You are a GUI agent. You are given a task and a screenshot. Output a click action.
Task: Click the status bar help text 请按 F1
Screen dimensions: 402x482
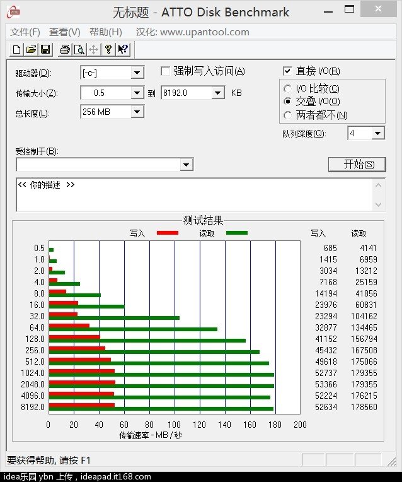coord(75,461)
